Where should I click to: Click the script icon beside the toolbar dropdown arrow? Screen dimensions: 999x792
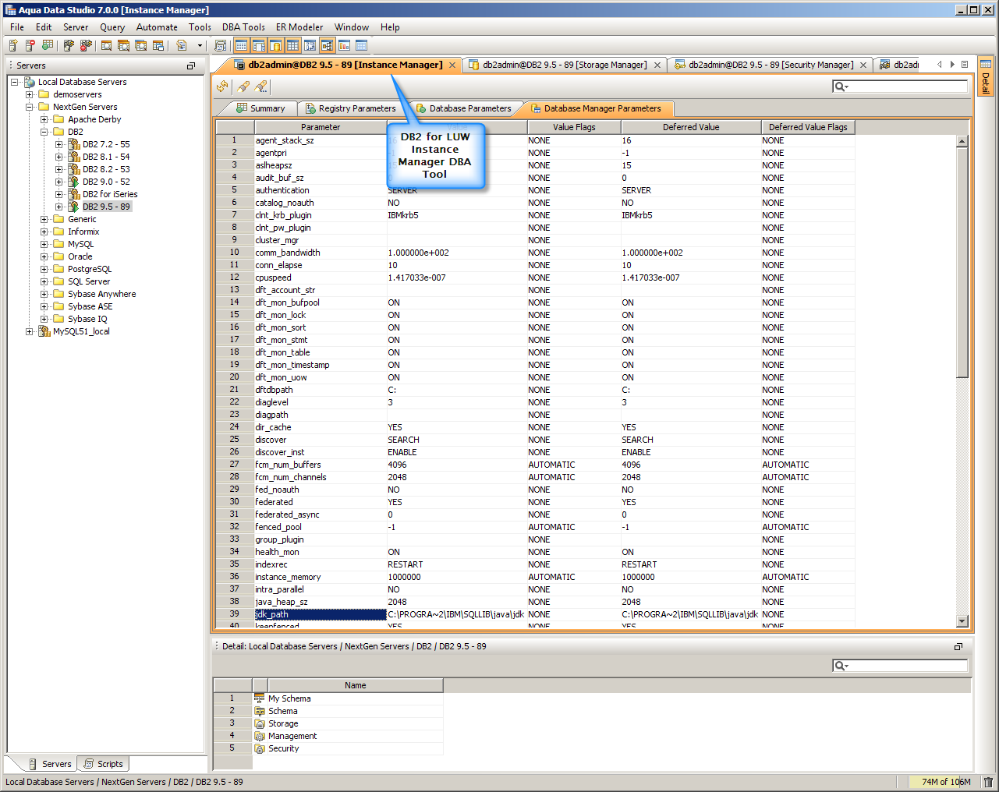click(182, 46)
